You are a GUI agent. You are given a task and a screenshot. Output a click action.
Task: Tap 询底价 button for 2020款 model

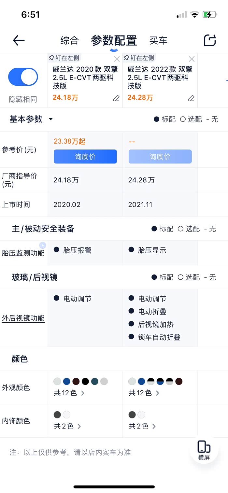tap(85, 157)
